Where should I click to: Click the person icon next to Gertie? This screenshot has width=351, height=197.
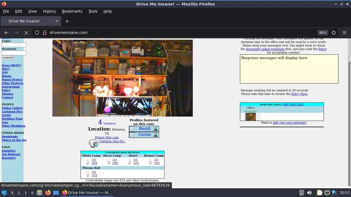[155, 135]
